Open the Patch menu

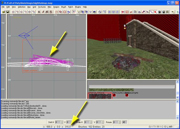(x=70, y=7)
